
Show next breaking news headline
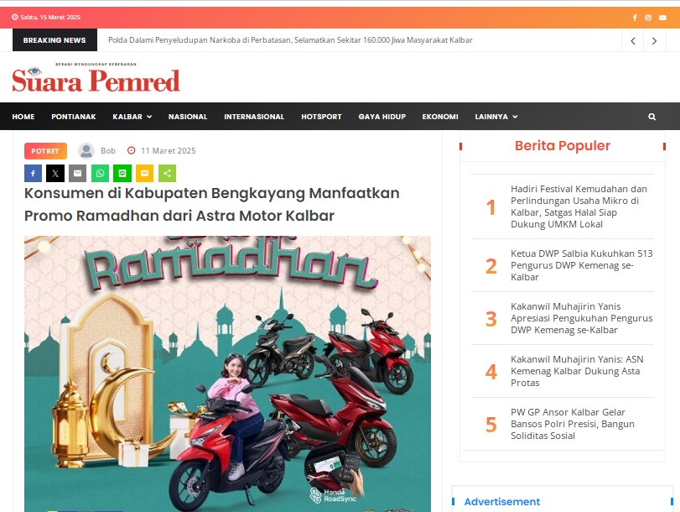click(x=654, y=40)
